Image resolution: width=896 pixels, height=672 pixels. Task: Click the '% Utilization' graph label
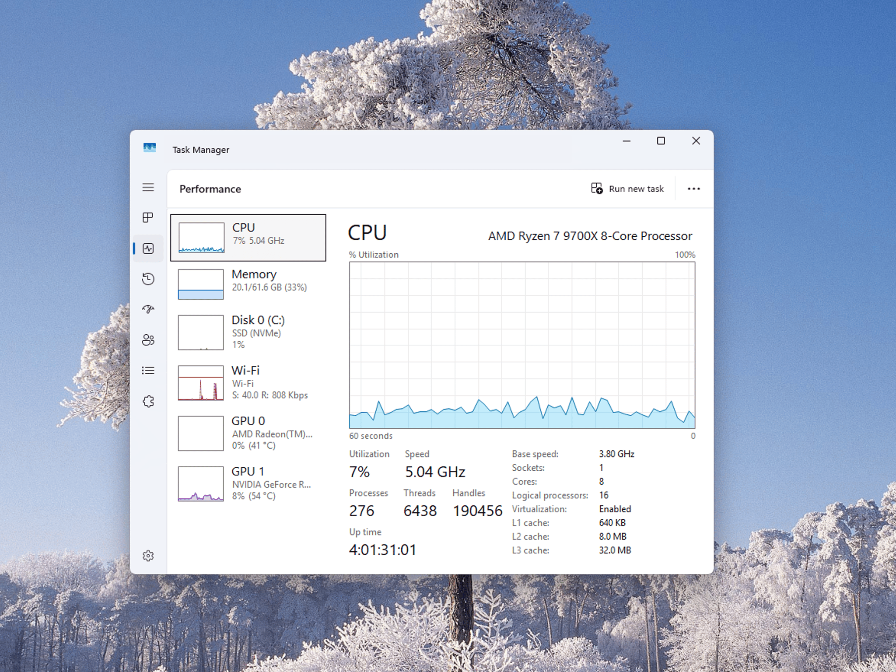pos(374,255)
